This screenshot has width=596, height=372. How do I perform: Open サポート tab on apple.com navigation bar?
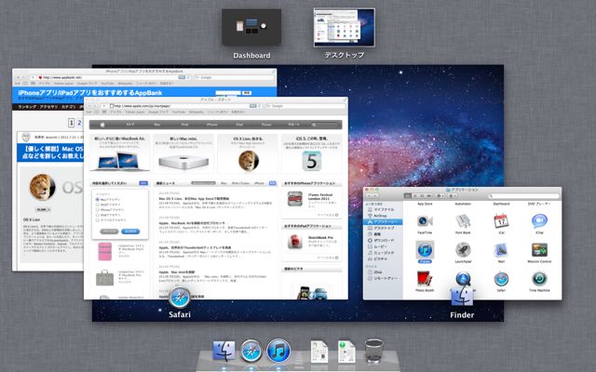coord(294,125)
